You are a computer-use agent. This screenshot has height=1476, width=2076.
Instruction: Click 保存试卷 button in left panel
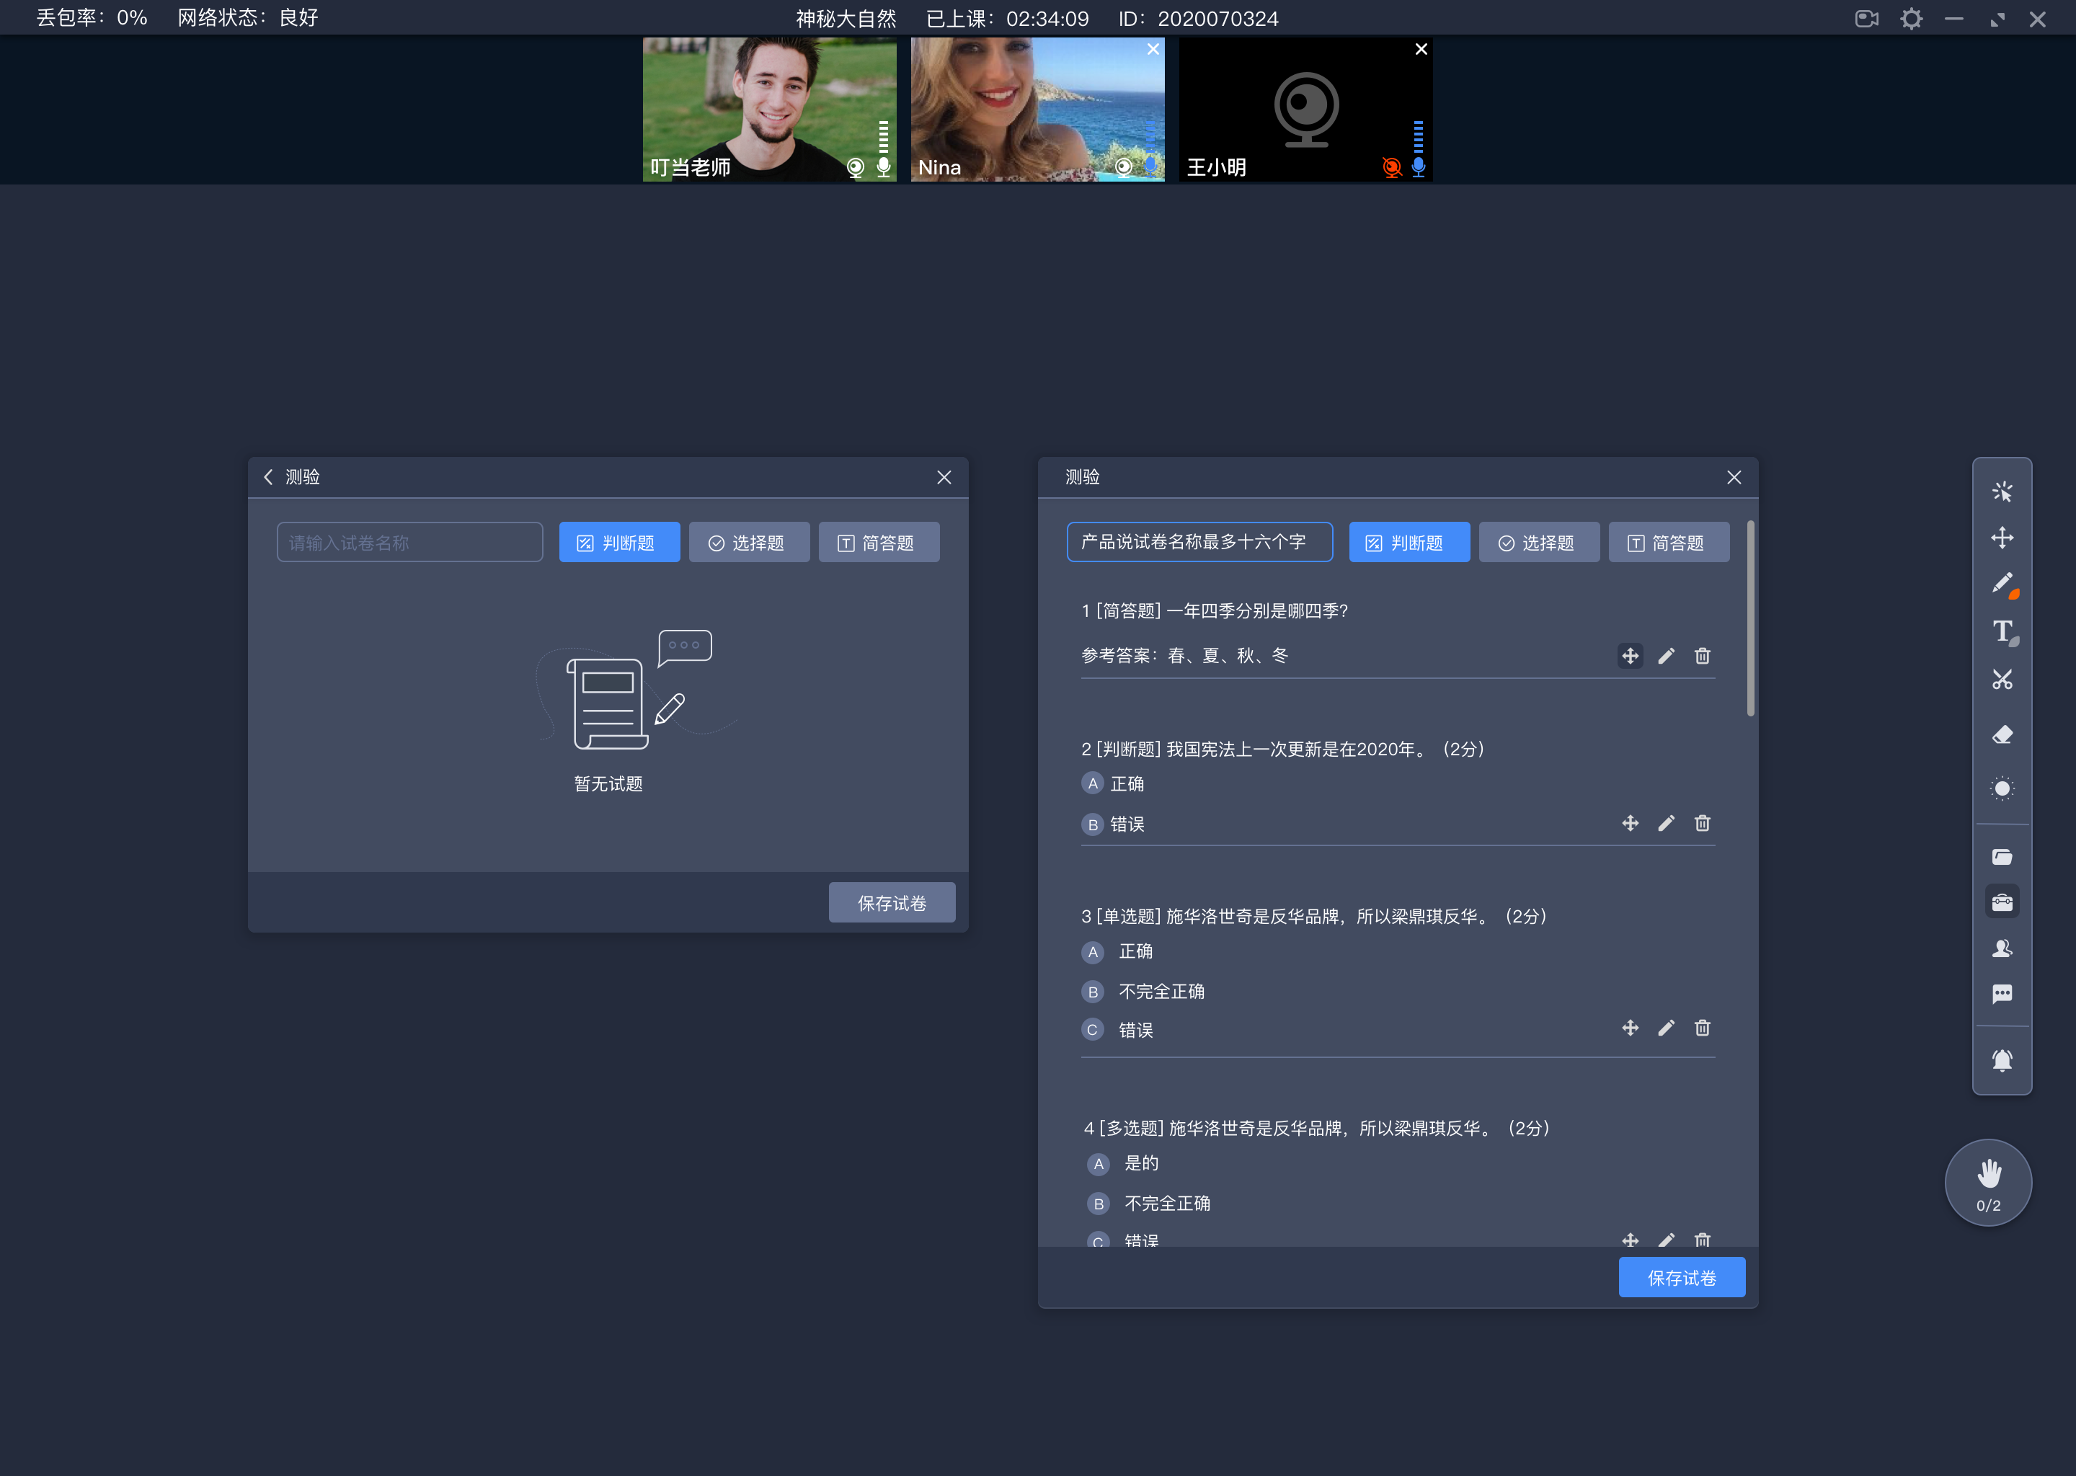pos(892,902)
